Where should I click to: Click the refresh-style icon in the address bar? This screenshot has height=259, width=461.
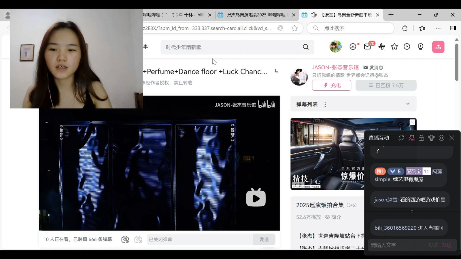[x=280, y=28]
